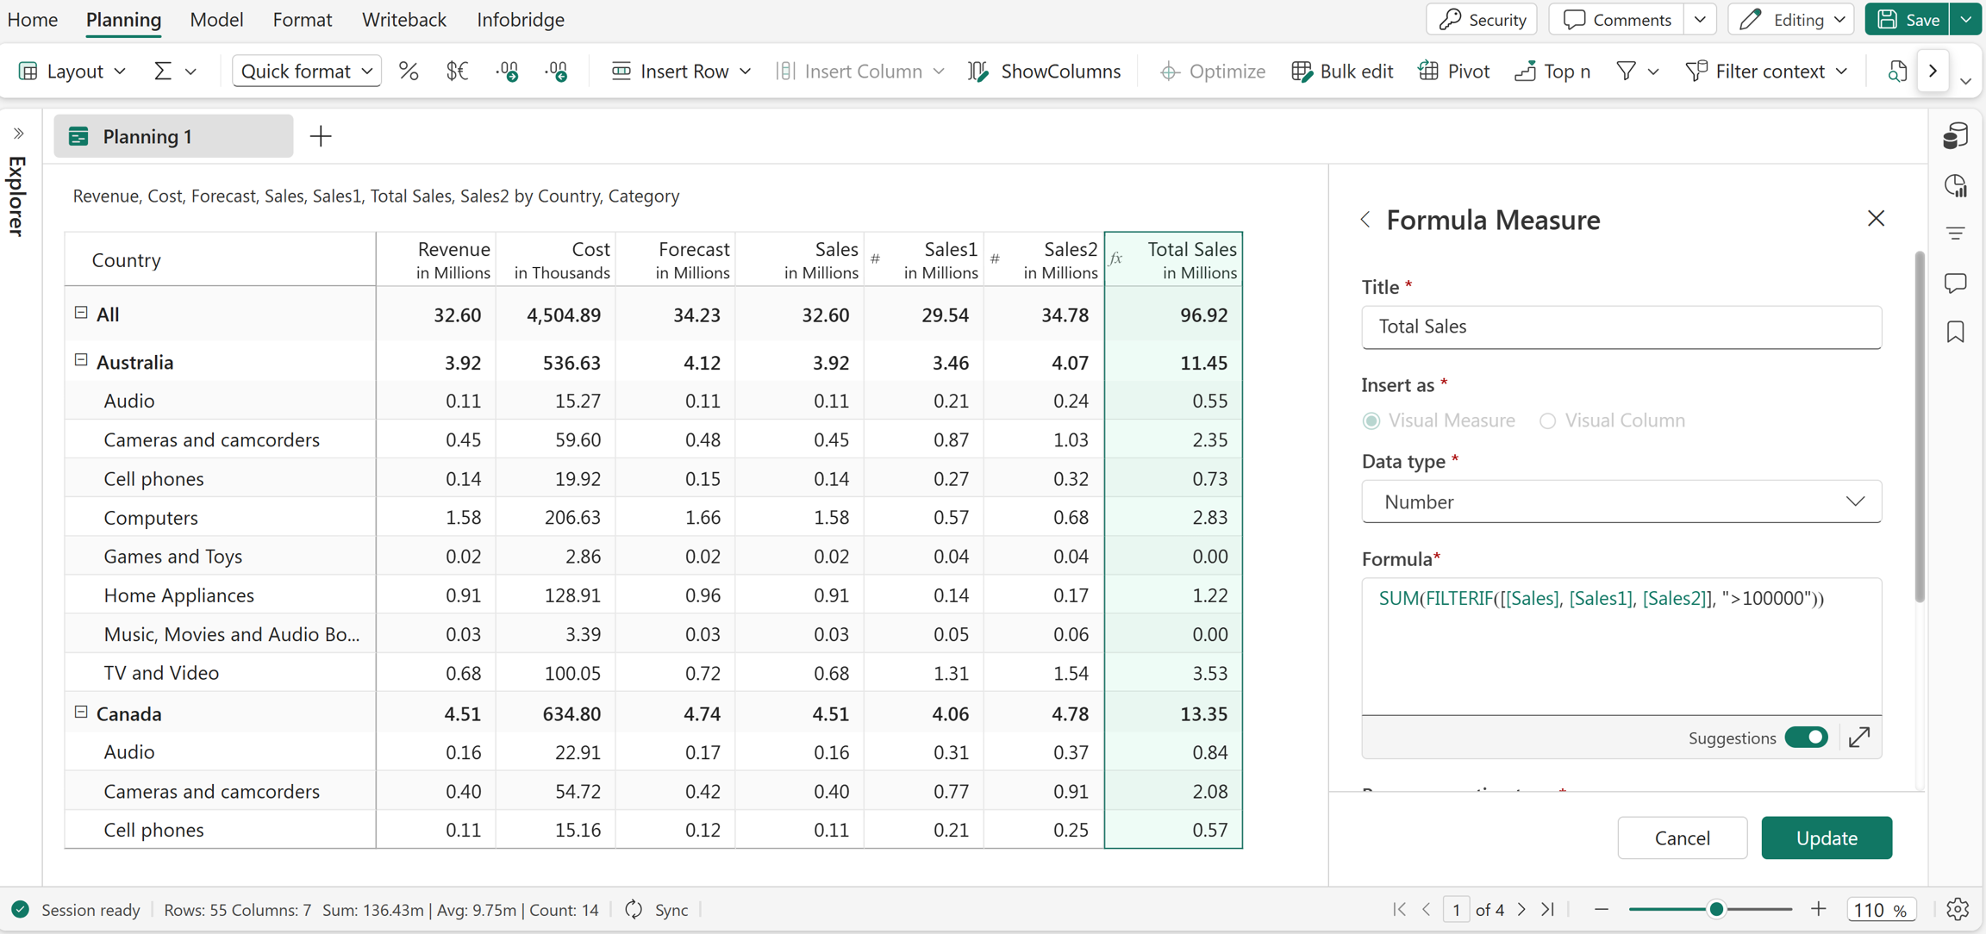Show more toolbar items with right chevron
Viewport: 1986px width, 934px height.
click(1933, 71)
